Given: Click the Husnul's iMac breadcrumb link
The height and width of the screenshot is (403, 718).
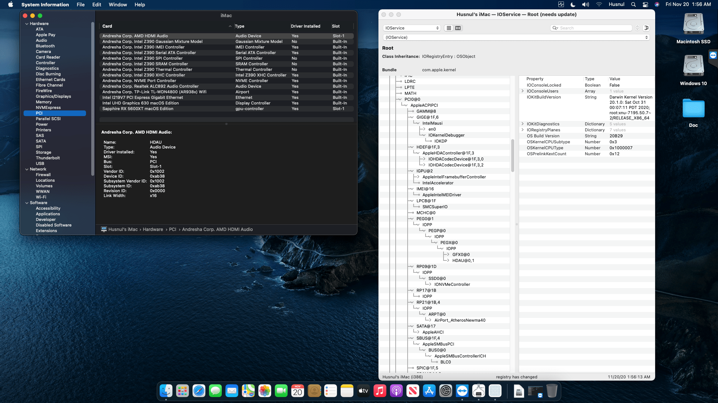Looking at the screenshot, I should pos(122,229).
